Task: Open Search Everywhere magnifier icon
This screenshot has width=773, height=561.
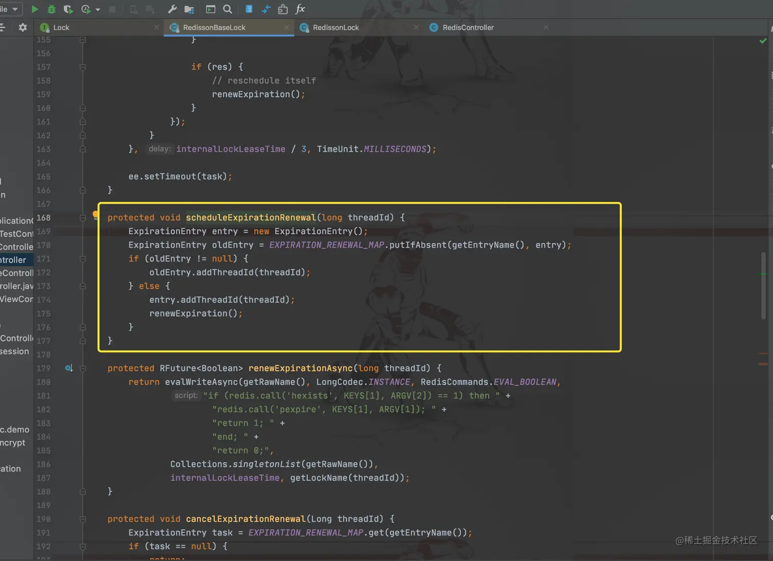Action: pyautogui.click(x=228, y=9)
